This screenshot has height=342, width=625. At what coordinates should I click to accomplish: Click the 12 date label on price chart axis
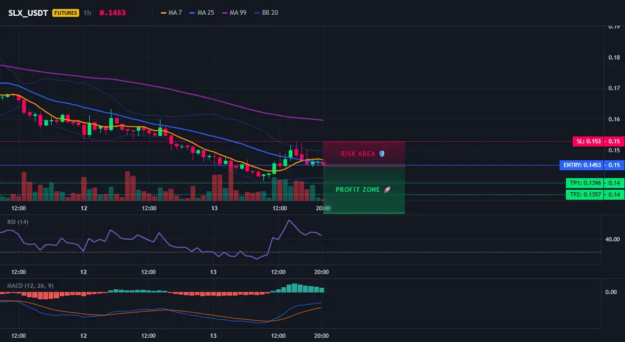84,208
